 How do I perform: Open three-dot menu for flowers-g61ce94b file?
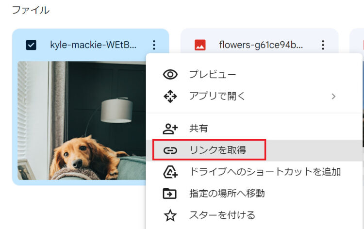323,45
